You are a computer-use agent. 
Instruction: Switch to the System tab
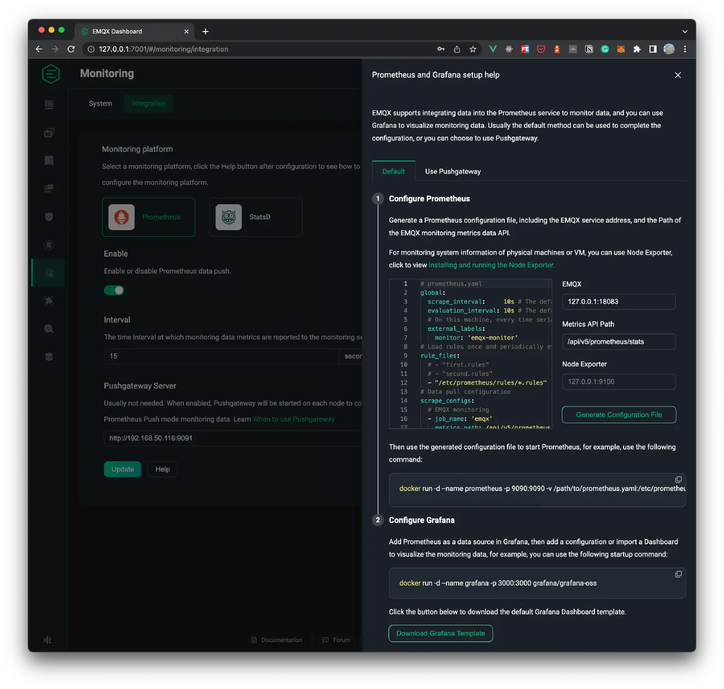(x=100, y=103)
